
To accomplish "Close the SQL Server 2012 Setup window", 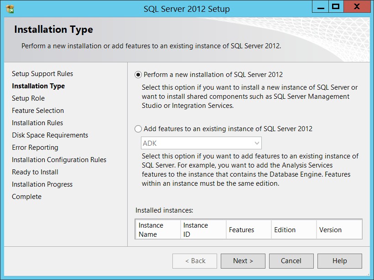I will pos(357,7).
